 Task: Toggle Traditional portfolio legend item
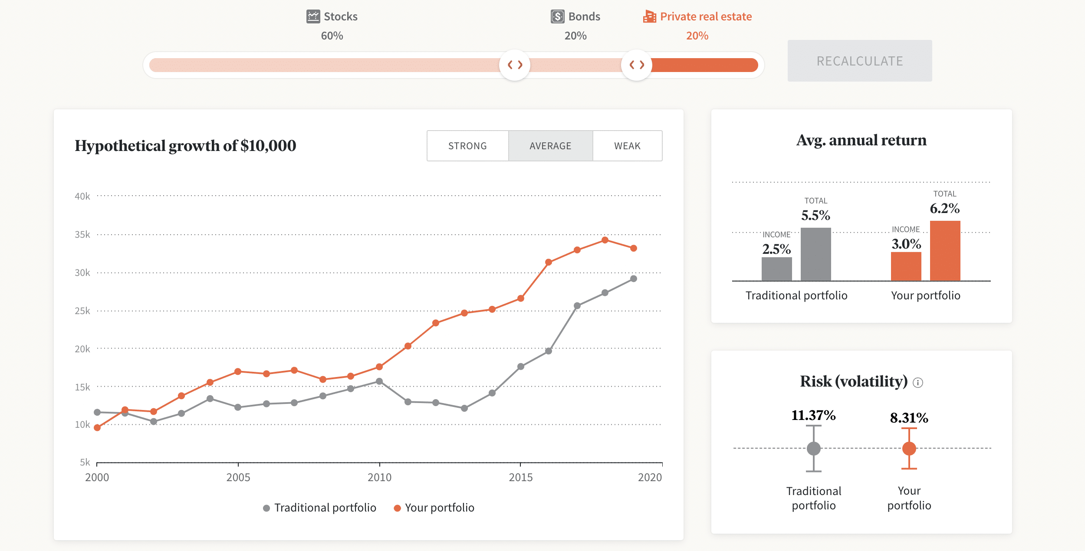pos(319,508)
